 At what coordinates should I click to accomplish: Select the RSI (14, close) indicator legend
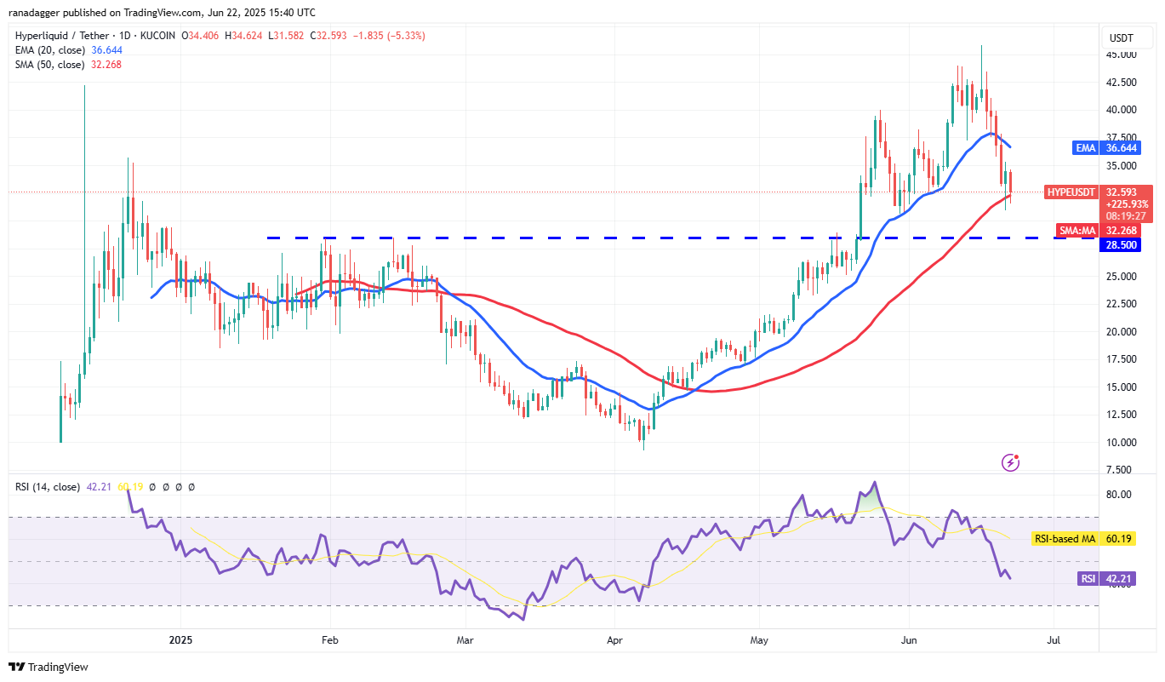pyautogui.click(x=48, y=487)
